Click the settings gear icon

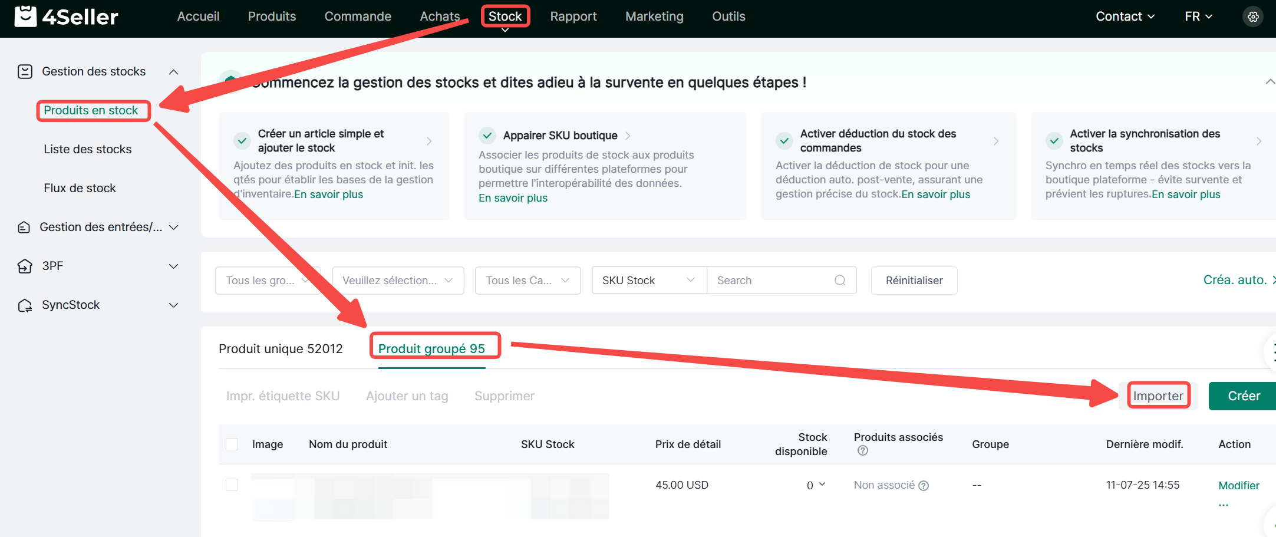tap(1253, 17)
